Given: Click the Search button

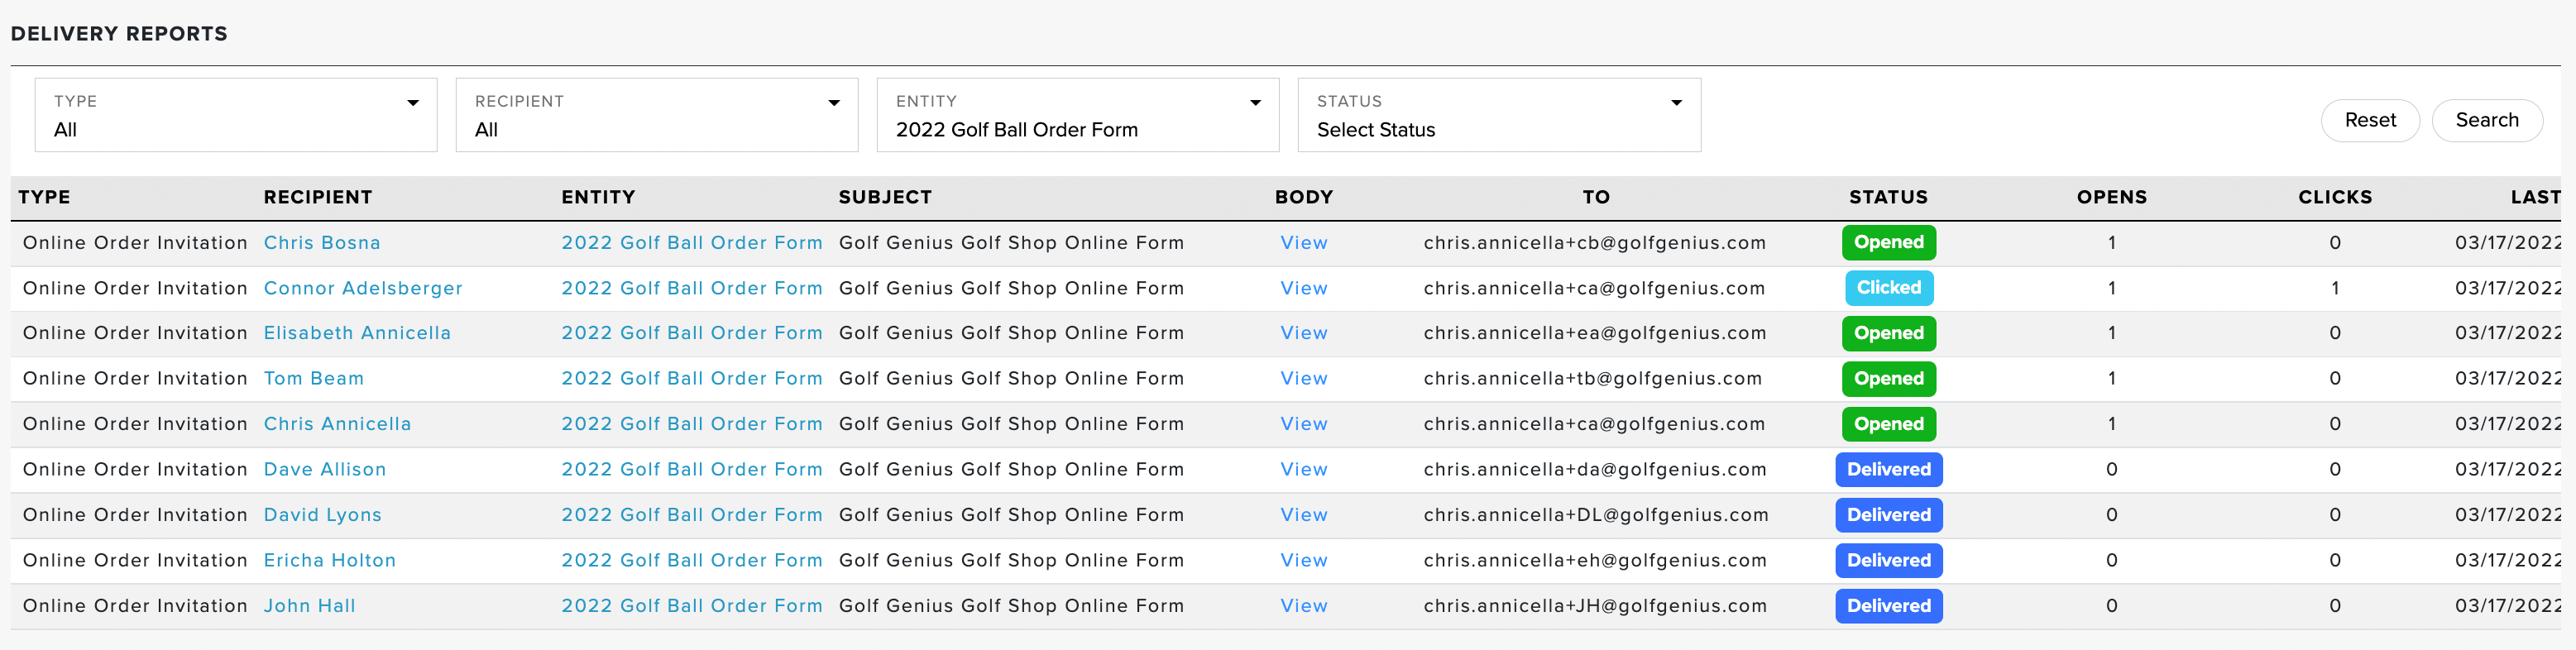Looking at the screenshot, I should coord(2487,120).
